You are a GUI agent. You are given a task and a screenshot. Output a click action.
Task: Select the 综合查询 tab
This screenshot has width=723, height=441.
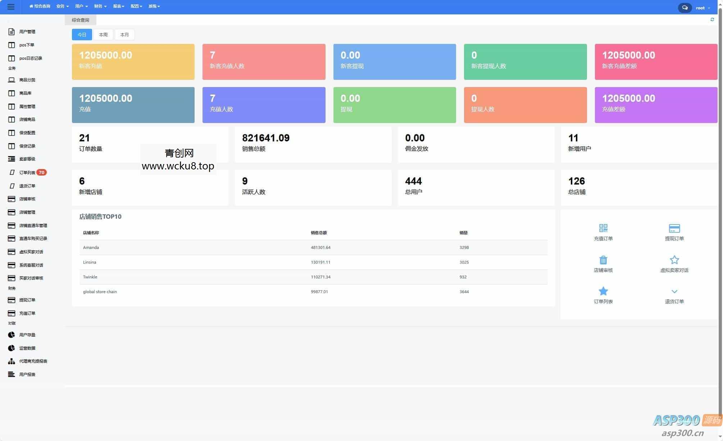(x=80, y=20)
